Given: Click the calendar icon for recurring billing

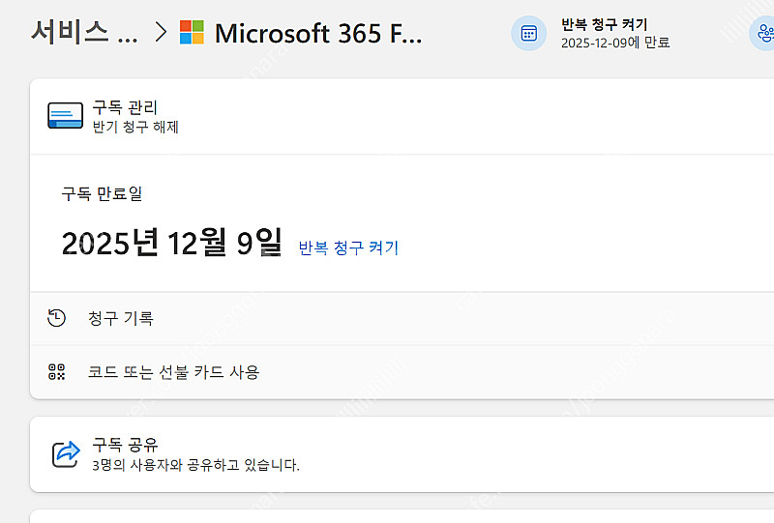Looking at the screenshot, I should pos(528,34).
